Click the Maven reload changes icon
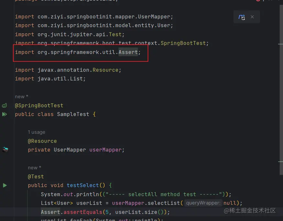Image resolution: width=283 pixels, height=221 pixels. tap(242, 17)
